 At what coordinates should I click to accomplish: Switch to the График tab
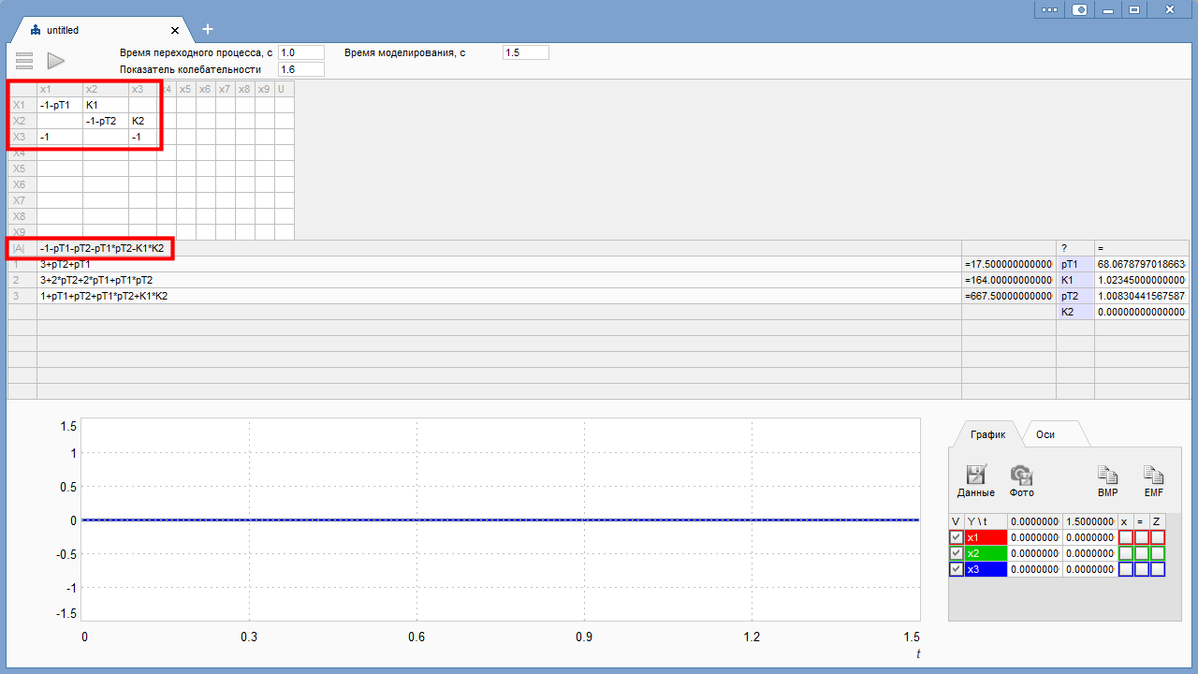point(987,434)
